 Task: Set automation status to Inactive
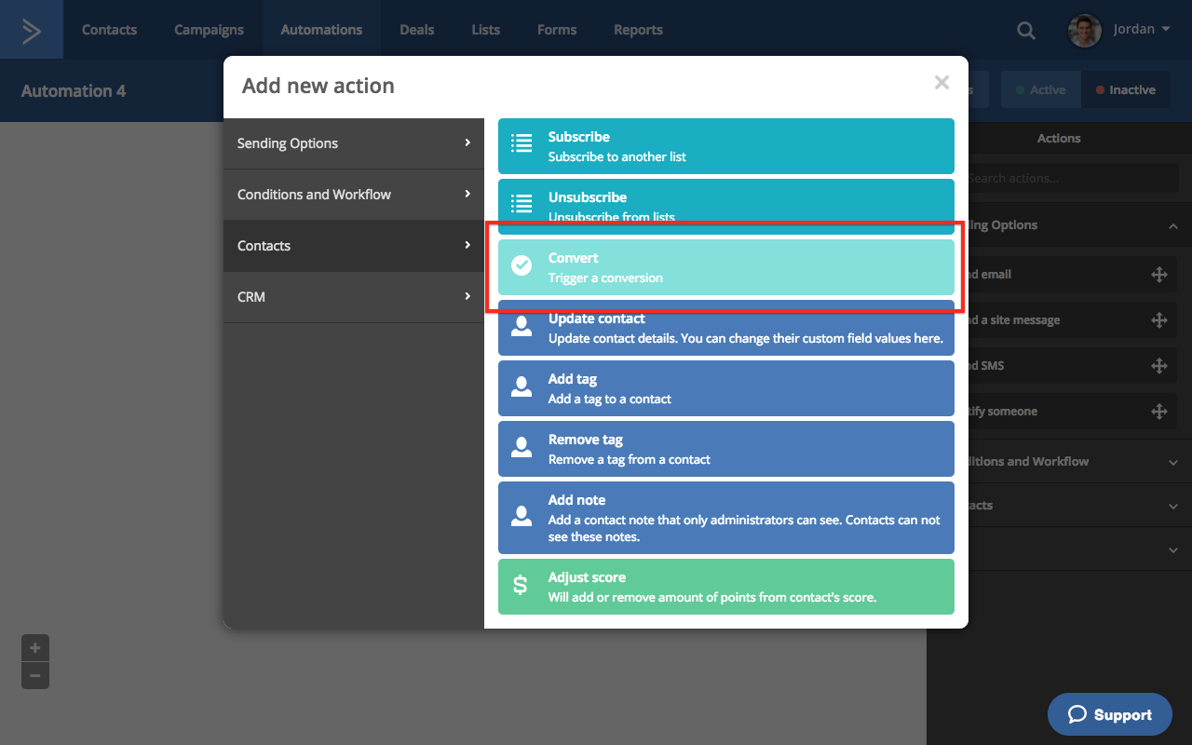tap(1125, 90)
